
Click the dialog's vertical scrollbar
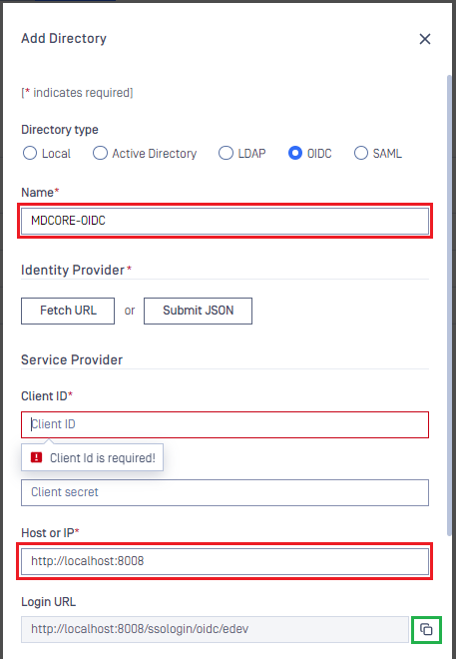coord(449,305)
